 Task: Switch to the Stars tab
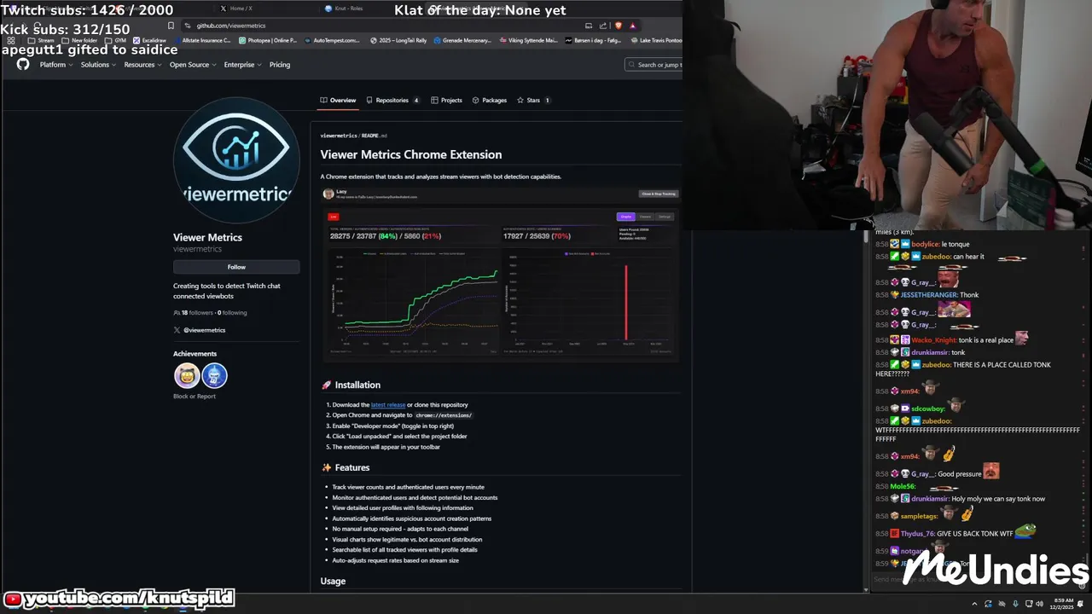533,101
